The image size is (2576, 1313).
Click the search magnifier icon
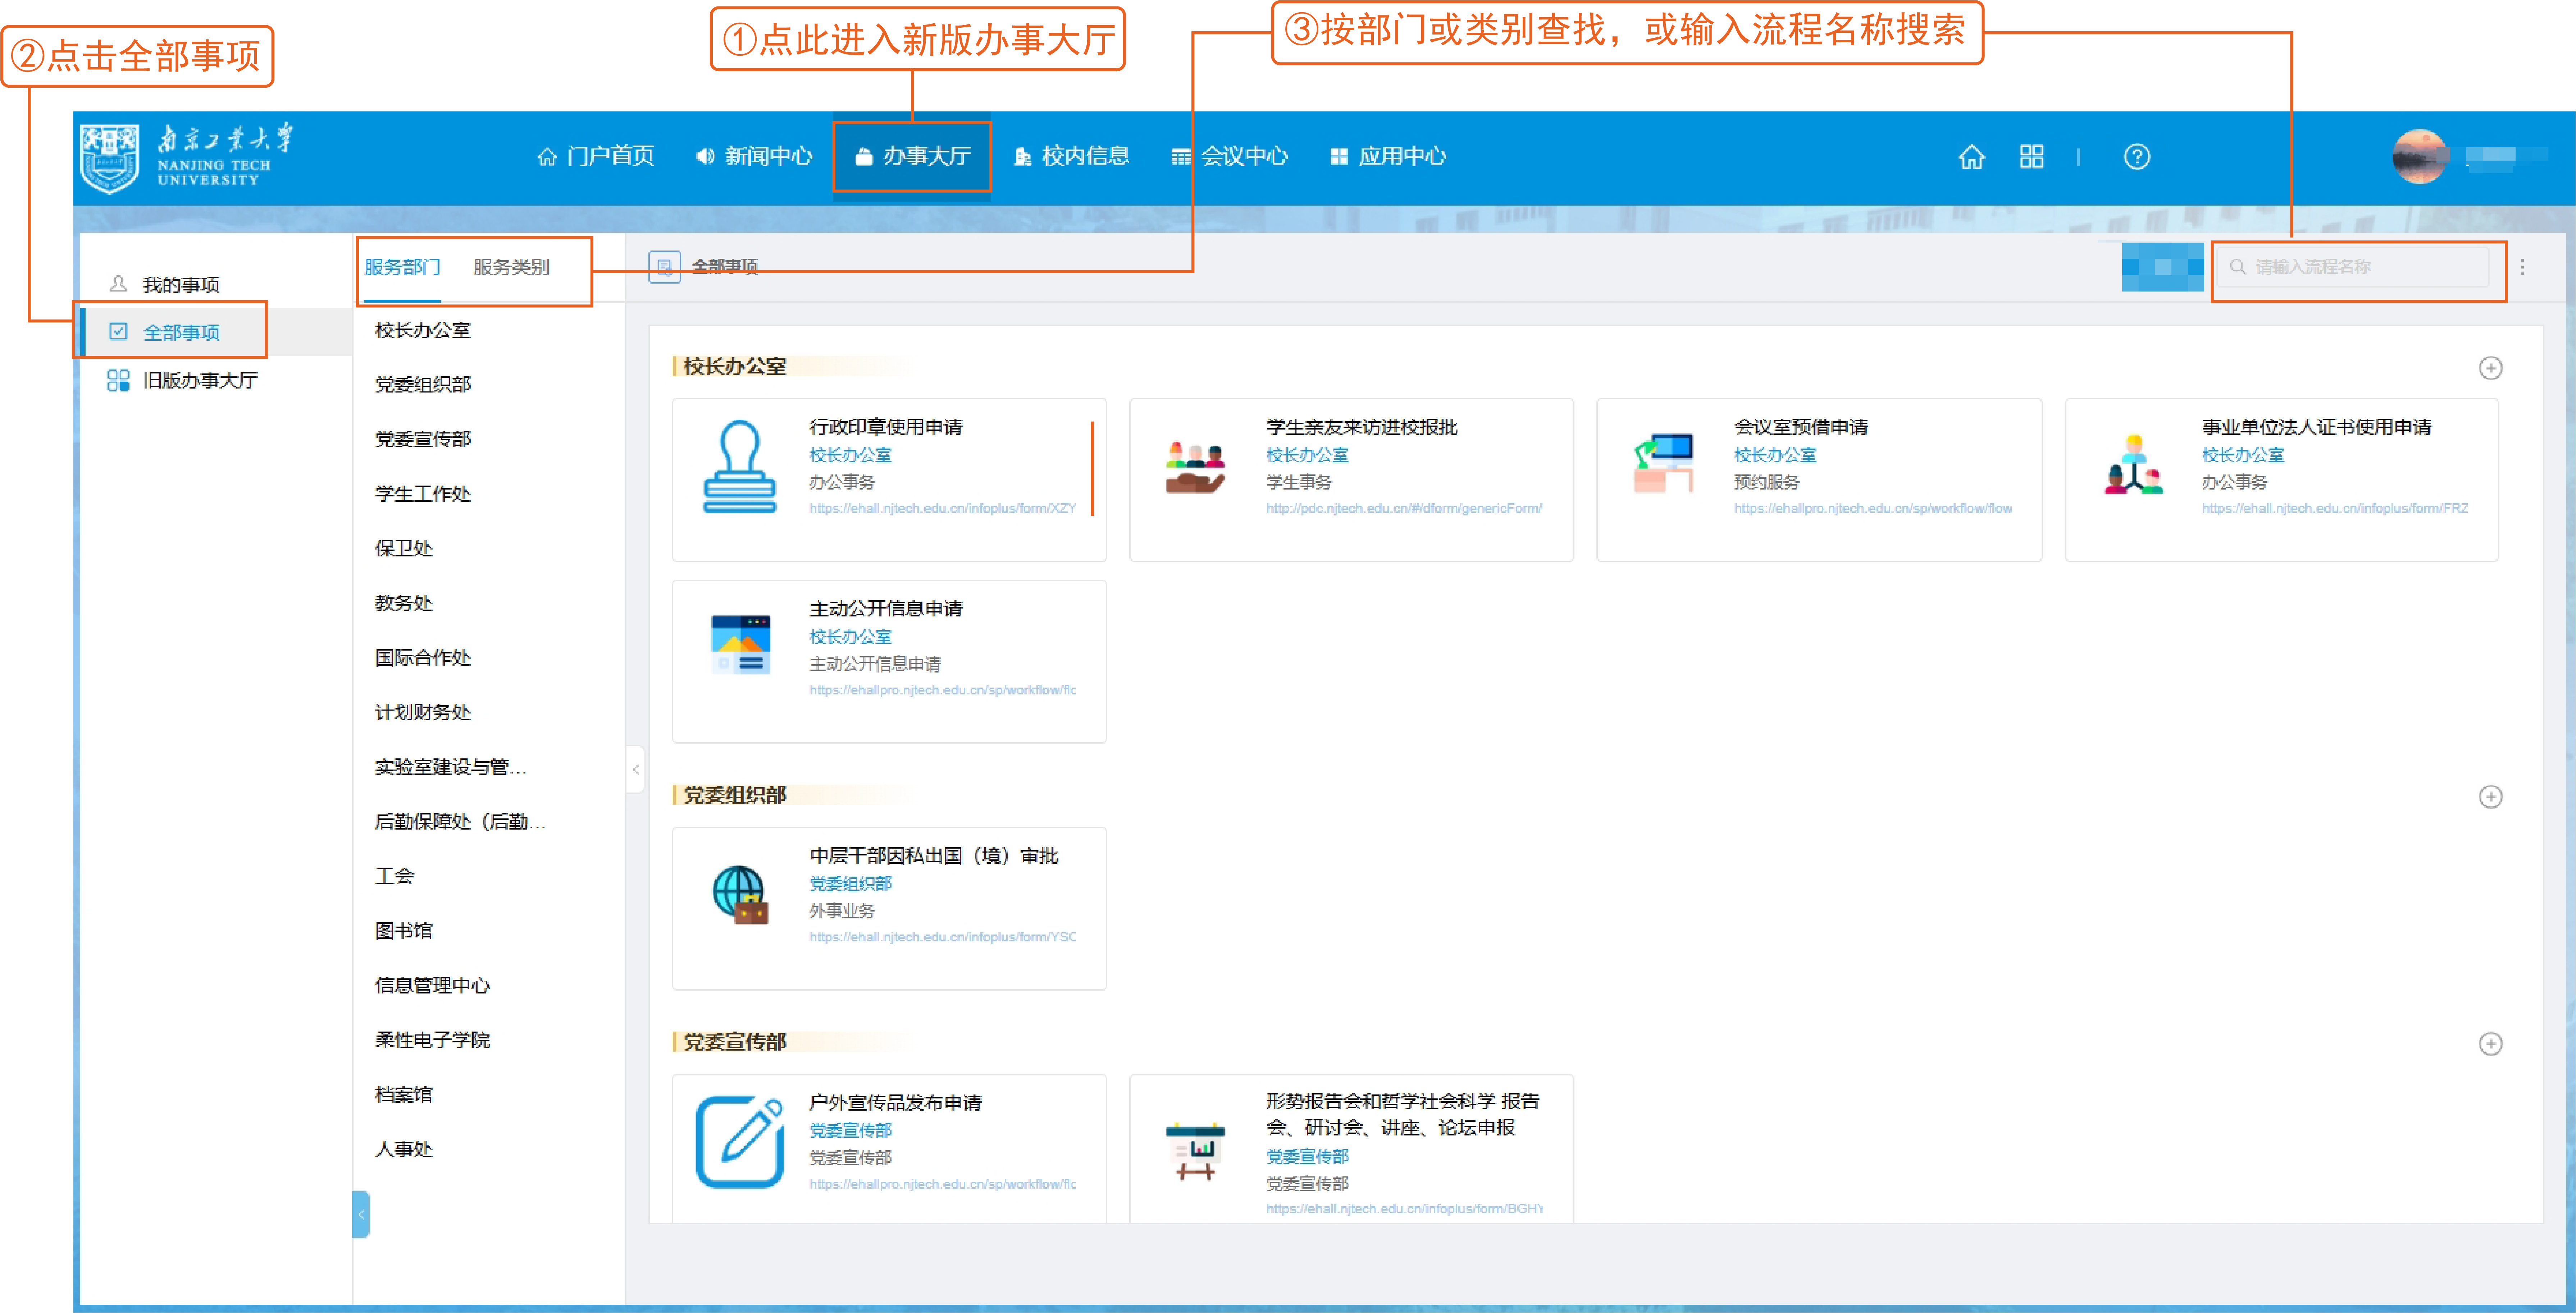2238,267
